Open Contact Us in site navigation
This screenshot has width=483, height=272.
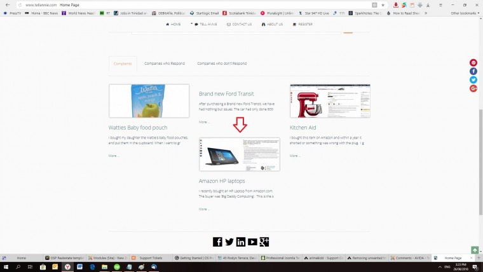point(240,24)
